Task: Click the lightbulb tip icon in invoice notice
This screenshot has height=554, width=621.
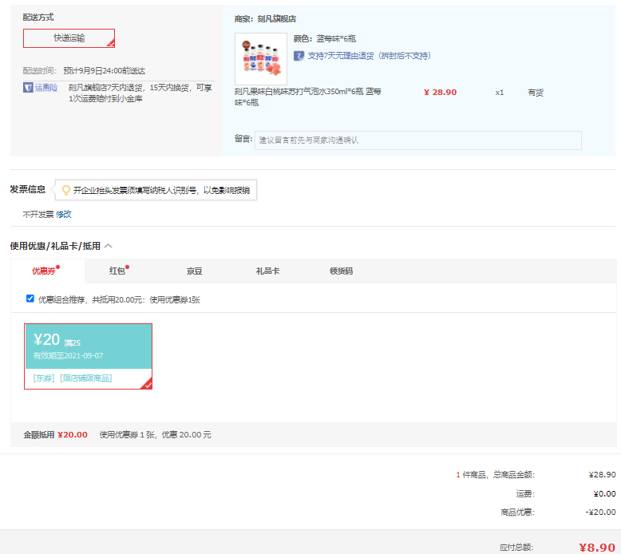Action: point(66,191)
